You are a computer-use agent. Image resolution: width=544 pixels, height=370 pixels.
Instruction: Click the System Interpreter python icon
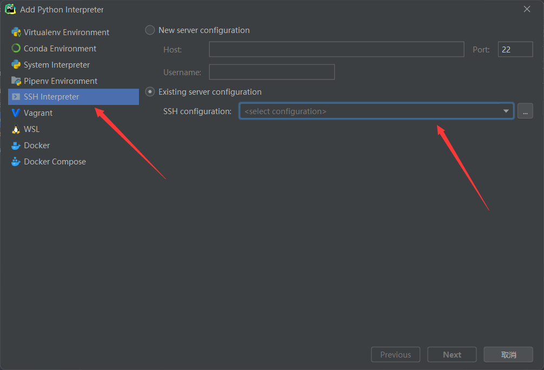click(x=16, y=64)
